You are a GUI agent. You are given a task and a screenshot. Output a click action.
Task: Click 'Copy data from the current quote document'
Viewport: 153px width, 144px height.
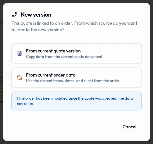click(x=64, y=57)
